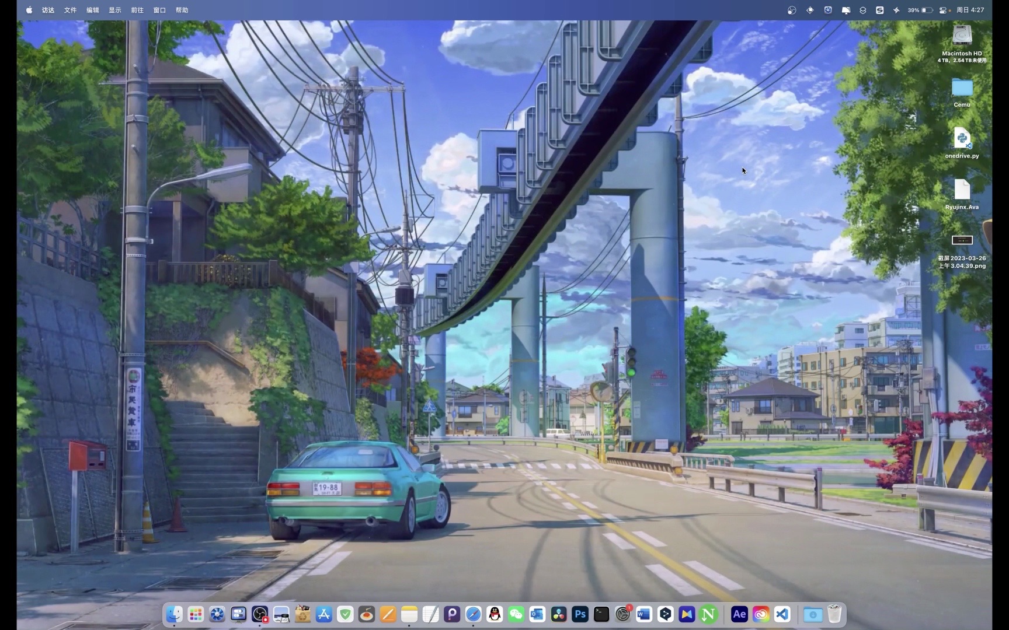
Task: Open Launchpad from the dock
Action: 196,614
